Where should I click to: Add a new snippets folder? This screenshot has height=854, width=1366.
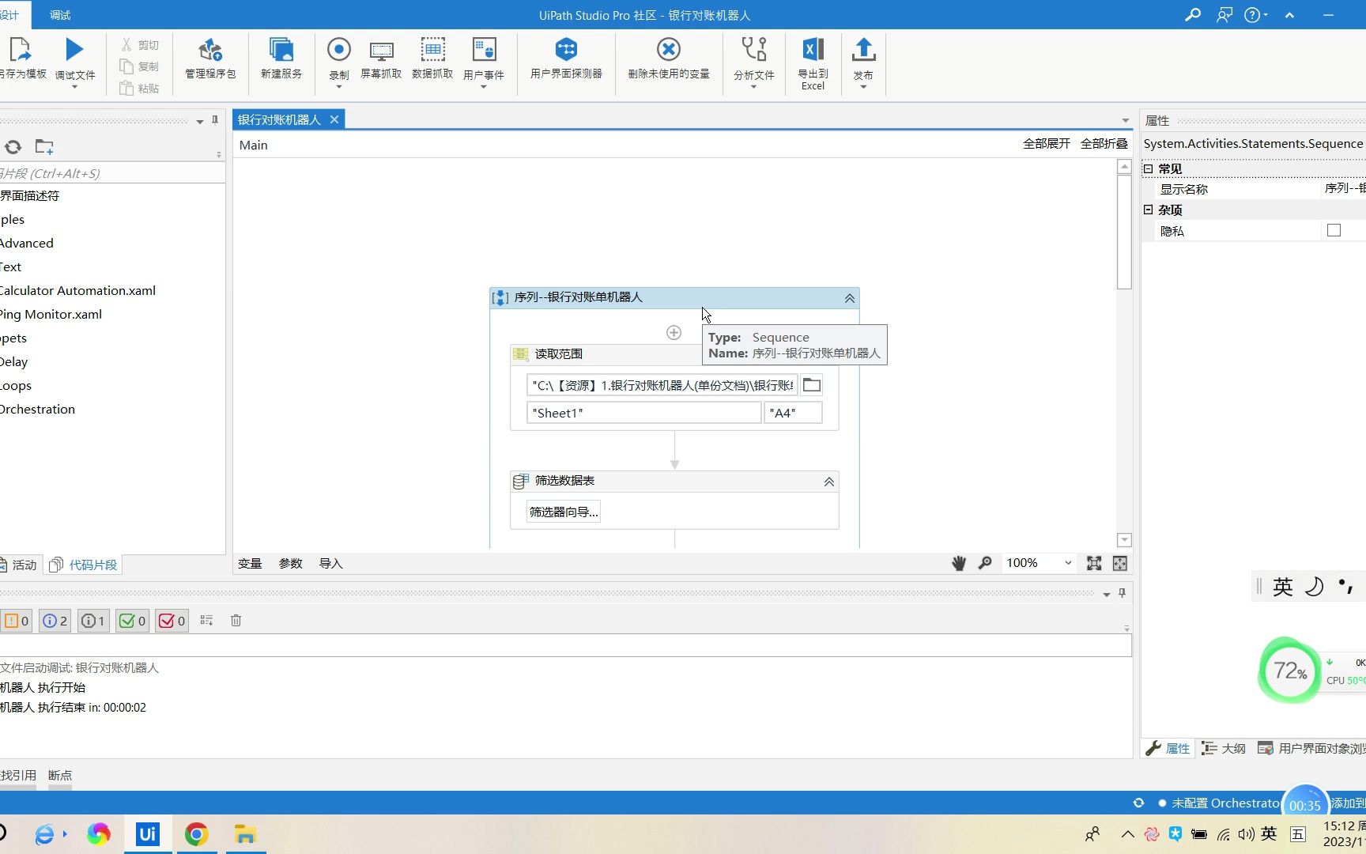point(44,147)
